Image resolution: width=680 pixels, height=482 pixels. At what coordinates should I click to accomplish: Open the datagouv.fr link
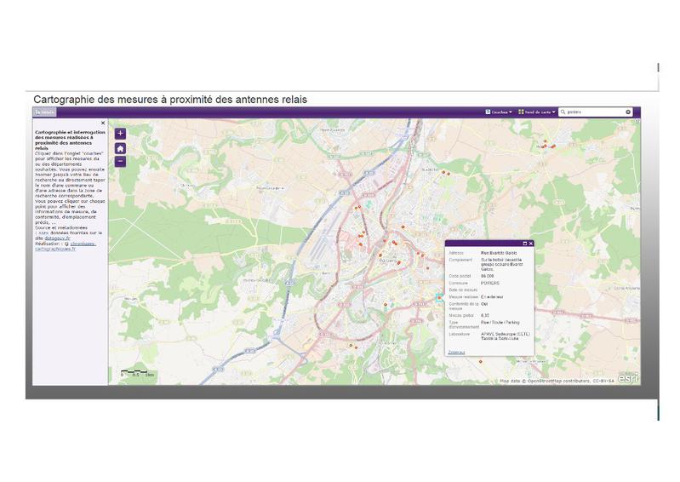[x=57, y=238]
